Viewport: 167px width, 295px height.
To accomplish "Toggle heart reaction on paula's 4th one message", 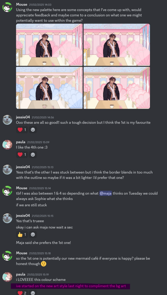I will (22, 155).
